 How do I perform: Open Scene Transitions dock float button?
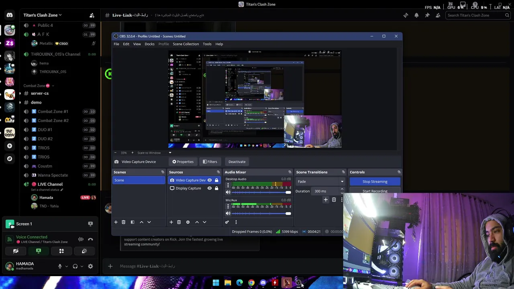point(343,172)
